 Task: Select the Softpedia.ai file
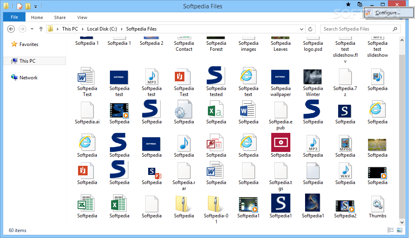click(87, 113)
